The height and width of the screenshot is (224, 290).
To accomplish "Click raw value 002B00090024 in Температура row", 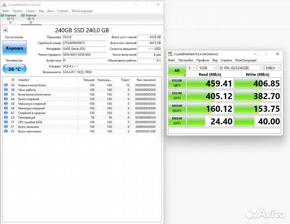I will [x=145, y=117].
